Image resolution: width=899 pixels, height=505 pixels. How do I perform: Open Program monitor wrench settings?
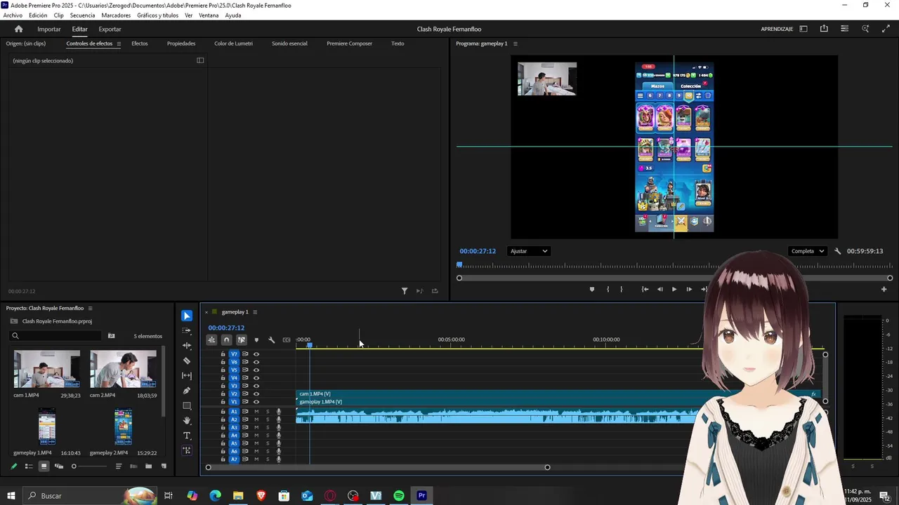click(838, 251)
